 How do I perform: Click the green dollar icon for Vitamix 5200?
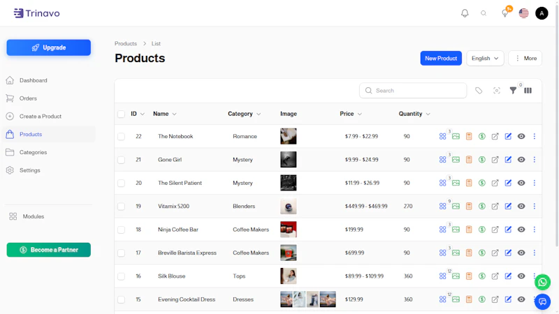click(x=482, y=206)
